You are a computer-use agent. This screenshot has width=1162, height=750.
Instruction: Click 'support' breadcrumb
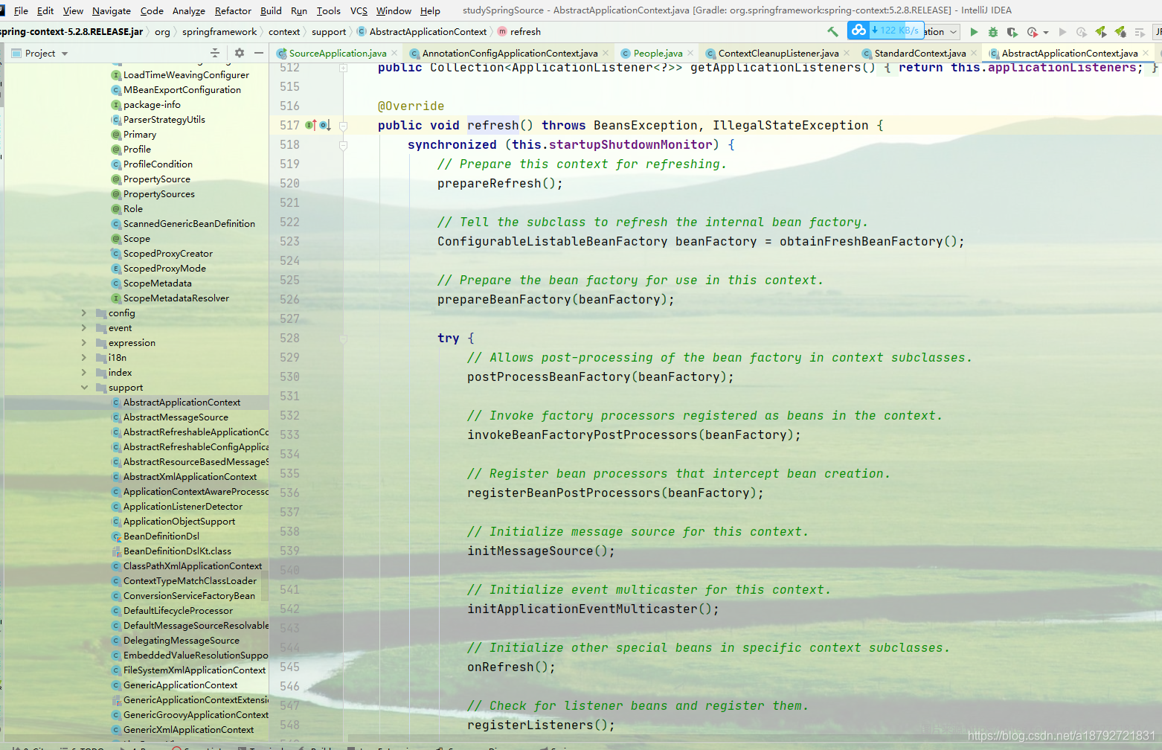329,32
